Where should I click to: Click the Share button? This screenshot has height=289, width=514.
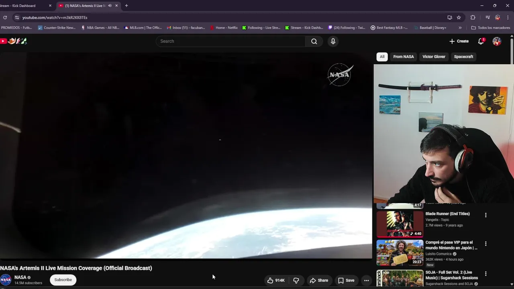(319, 280)
